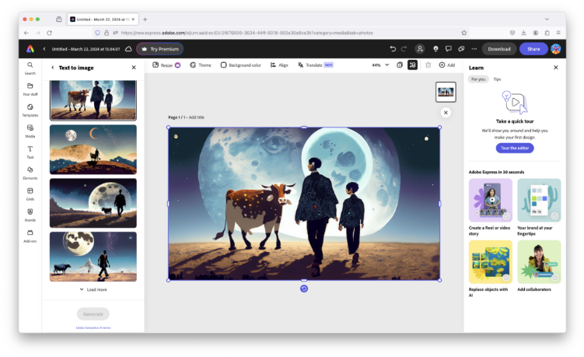Expand Load more generated images
Screen dimensions: 584x357
[x=93, y=289]
